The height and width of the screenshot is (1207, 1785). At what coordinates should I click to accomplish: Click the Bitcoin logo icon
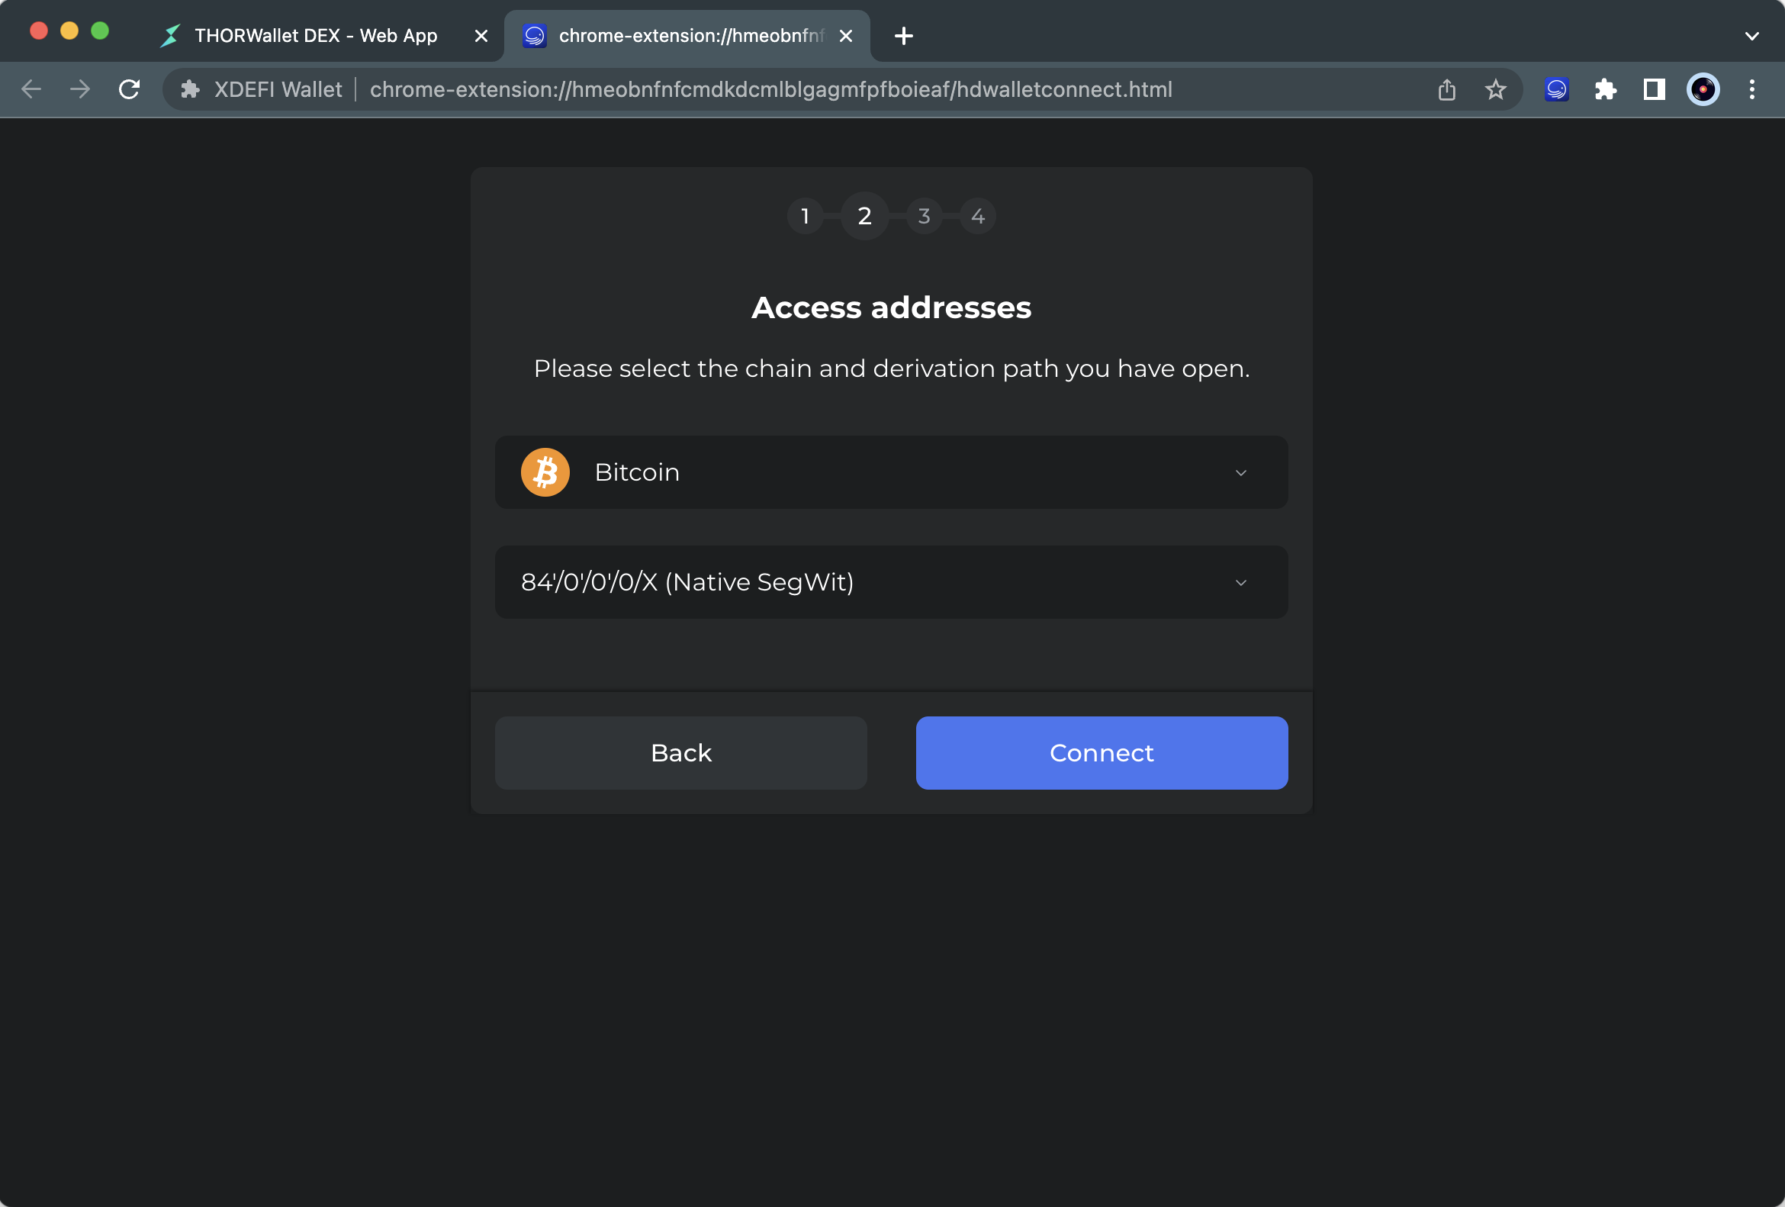point(545,472)
